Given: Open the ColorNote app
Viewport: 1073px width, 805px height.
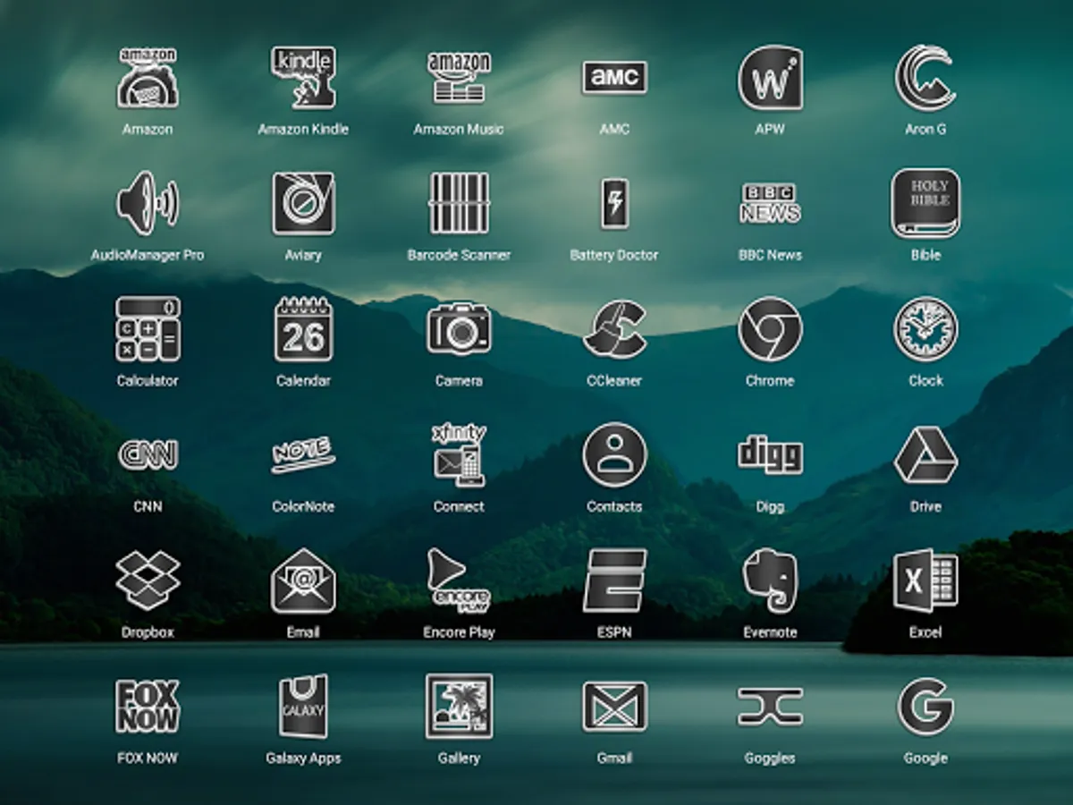Looking at the screenshot, I should click(303, 455).
